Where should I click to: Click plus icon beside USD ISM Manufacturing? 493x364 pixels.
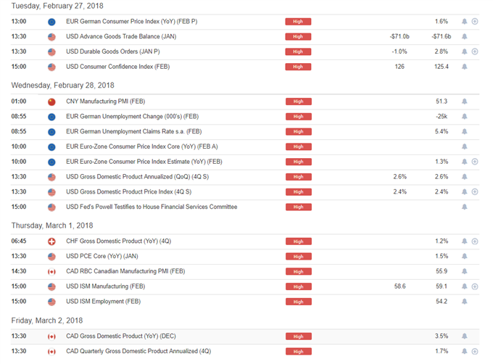tap(475, 286)
